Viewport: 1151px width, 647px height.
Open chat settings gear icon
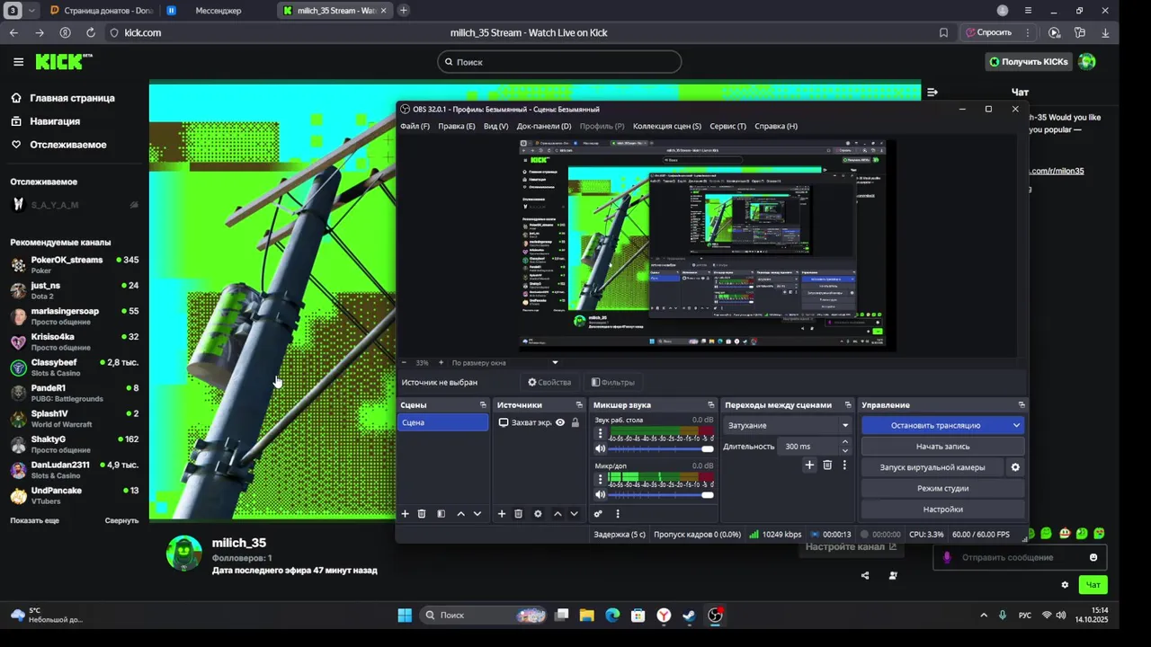click(x=1065, y=585)
